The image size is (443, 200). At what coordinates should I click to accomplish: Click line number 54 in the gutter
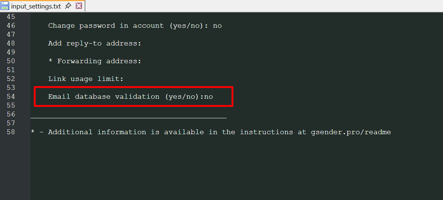click(11, 96)
